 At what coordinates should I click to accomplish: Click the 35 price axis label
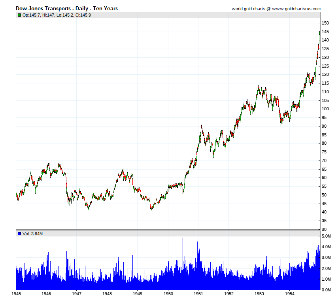click(324, 221)
